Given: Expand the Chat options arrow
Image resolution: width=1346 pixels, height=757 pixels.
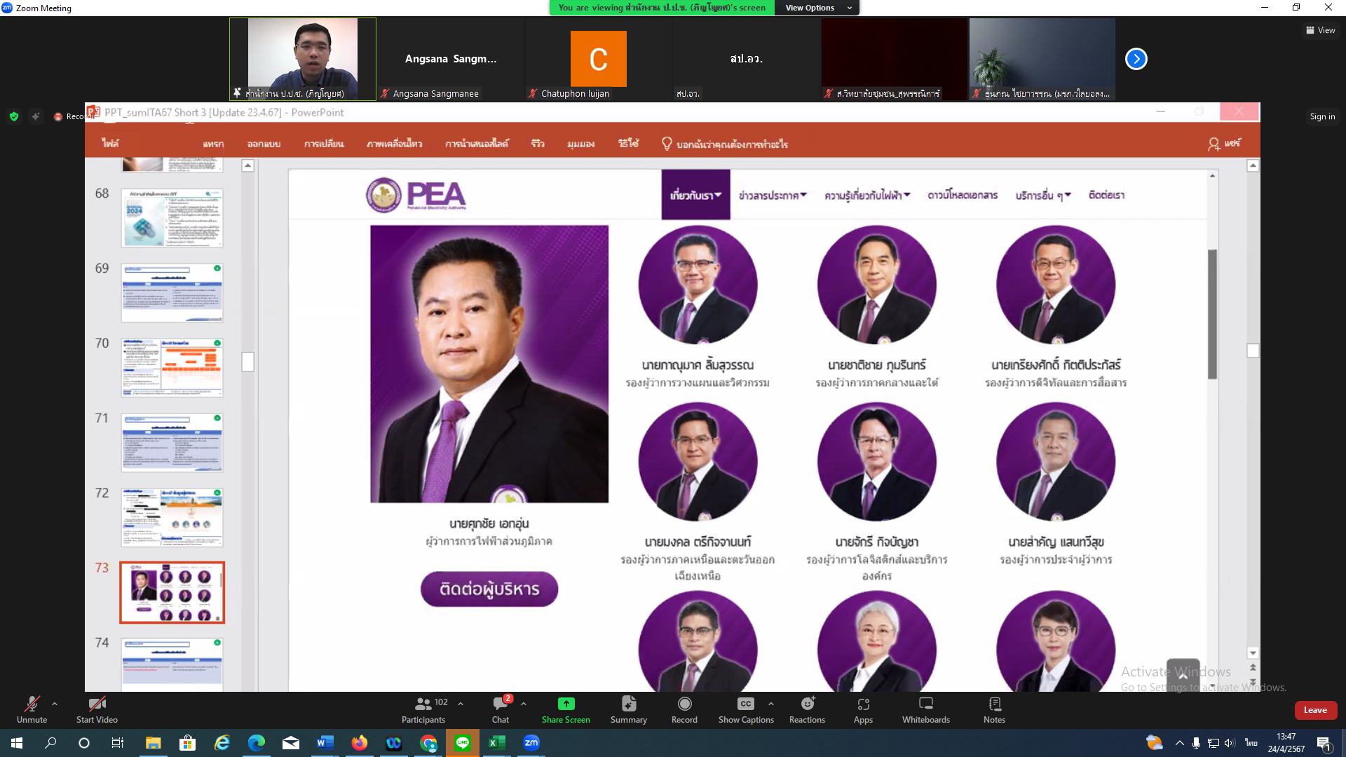Looking at the screenshot, I should tap(524, 704).
